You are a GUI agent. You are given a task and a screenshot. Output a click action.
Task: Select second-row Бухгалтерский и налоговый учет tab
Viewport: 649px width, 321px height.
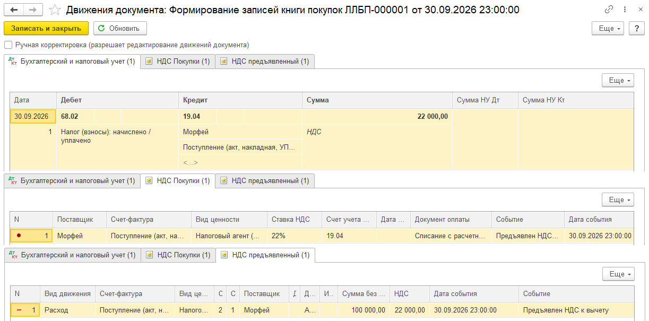pyautogui.click(x=72, y=181)
